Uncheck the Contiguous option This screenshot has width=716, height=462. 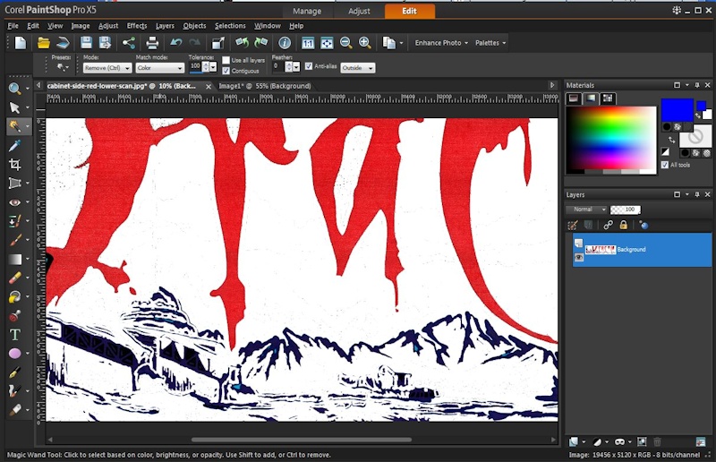click(x=226, y=70)
